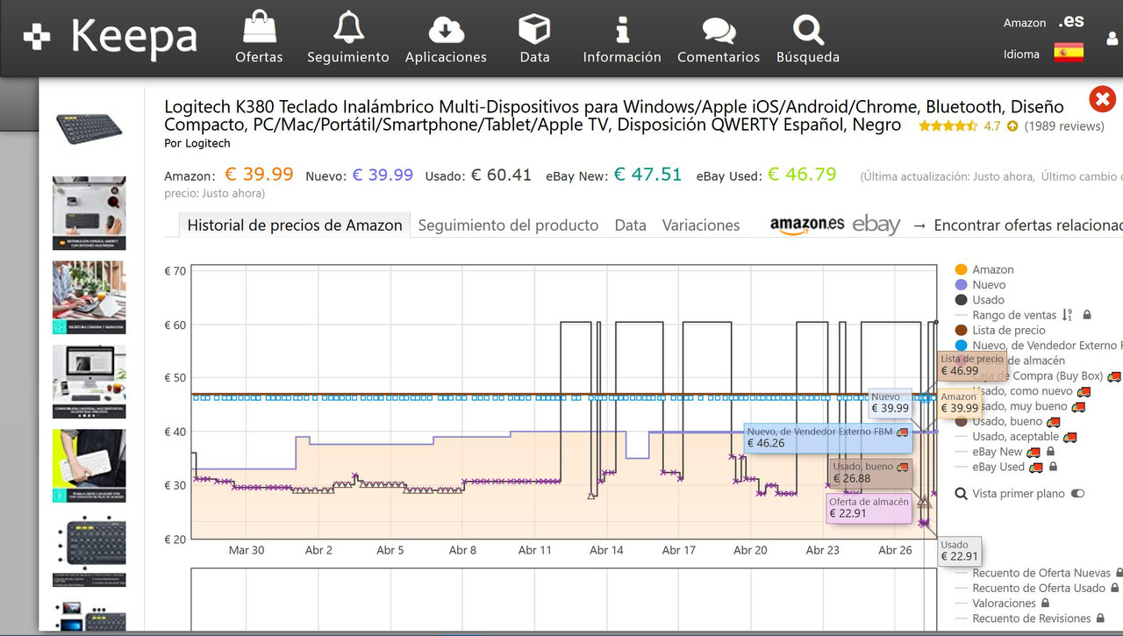Click the star rating icons
The height and width of the screenshot is (636, 1123).
(948, 126)
